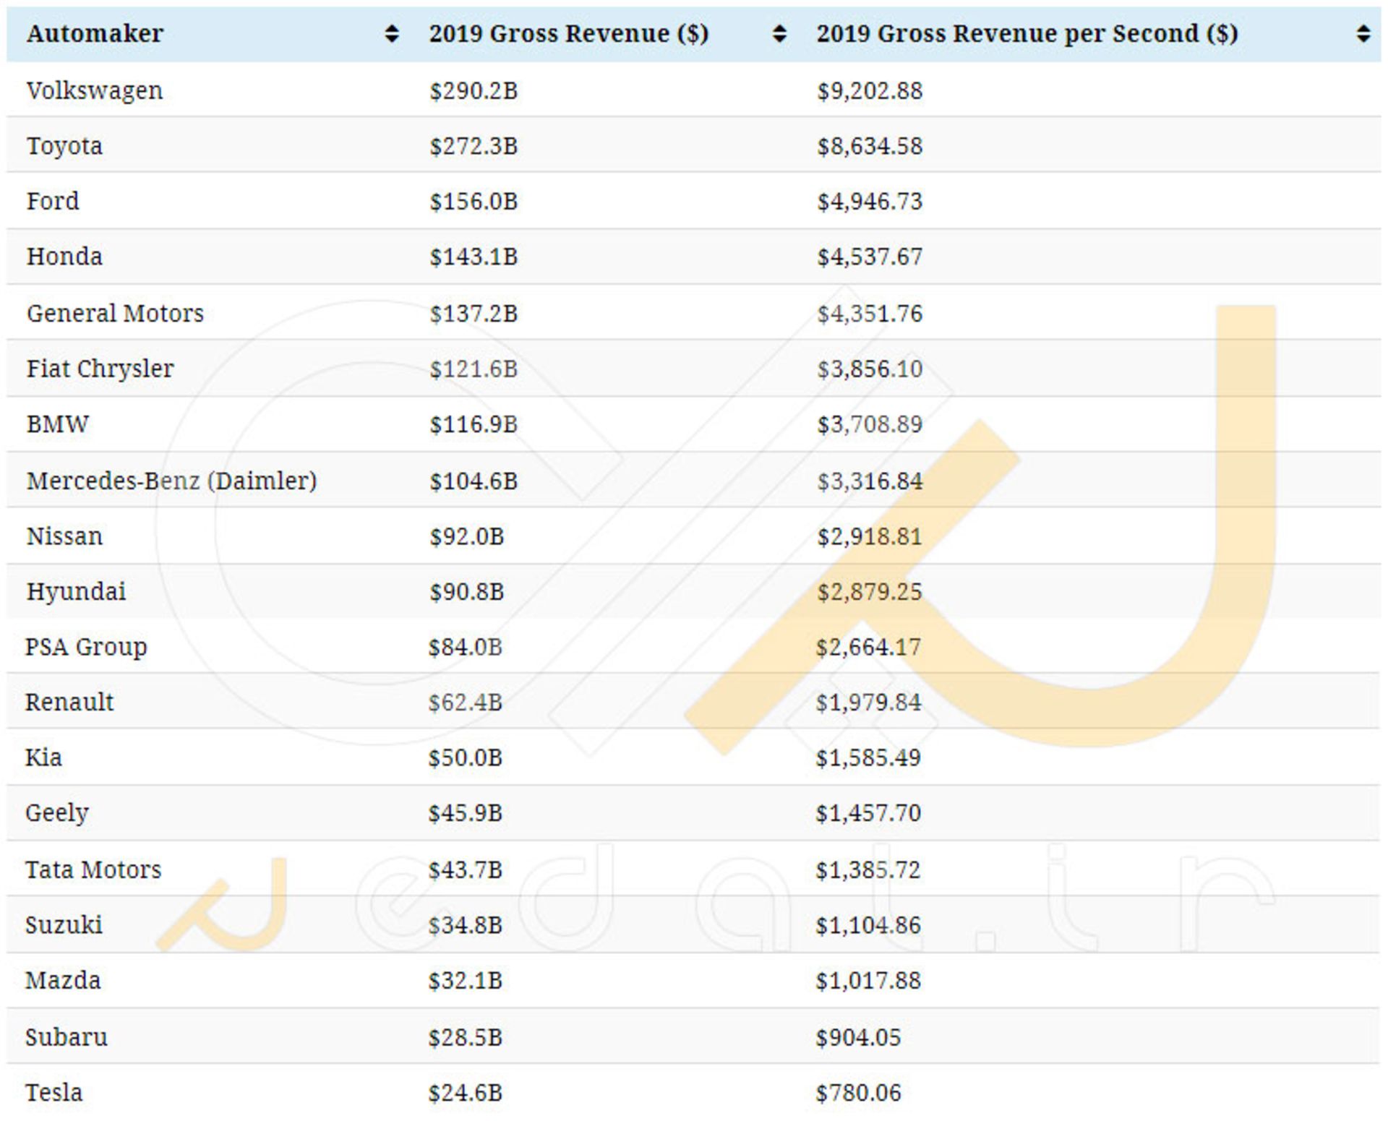This screenshot has width=1388, height=1121.
Task: Click PSA Group's $2,664.17 value
Action: [868, 647]
